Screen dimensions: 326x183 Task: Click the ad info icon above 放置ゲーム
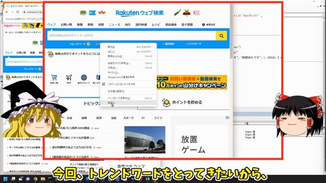(228, 117)
